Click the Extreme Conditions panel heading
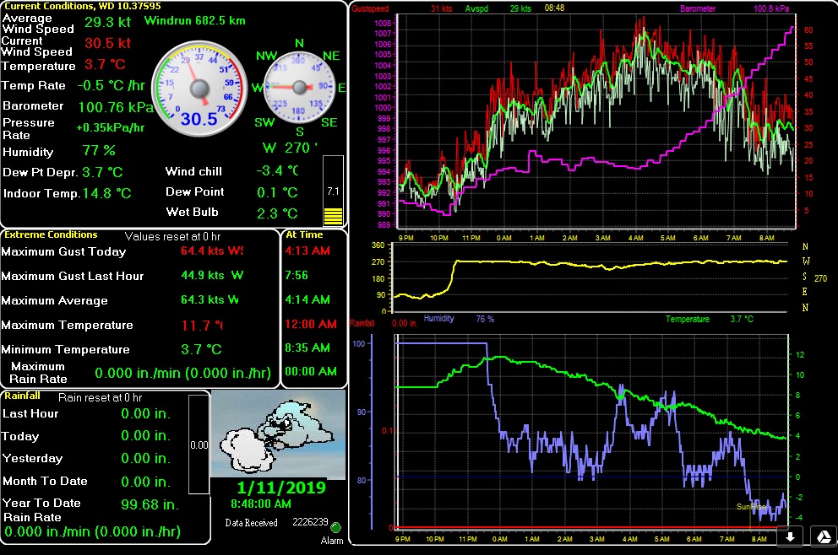The height and width of the screenshot is (555, 838). pos(51,234)
